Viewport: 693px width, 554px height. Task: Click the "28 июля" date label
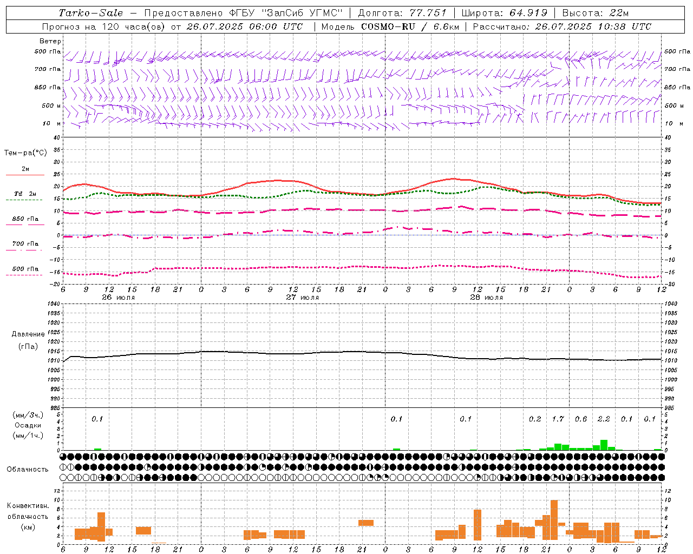coord(486,298)
